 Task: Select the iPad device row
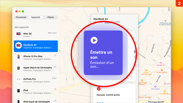point(36,91)
